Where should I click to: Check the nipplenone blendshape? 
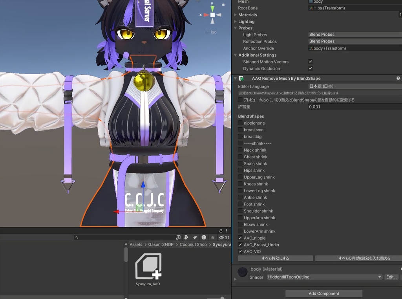click(240, 123)
